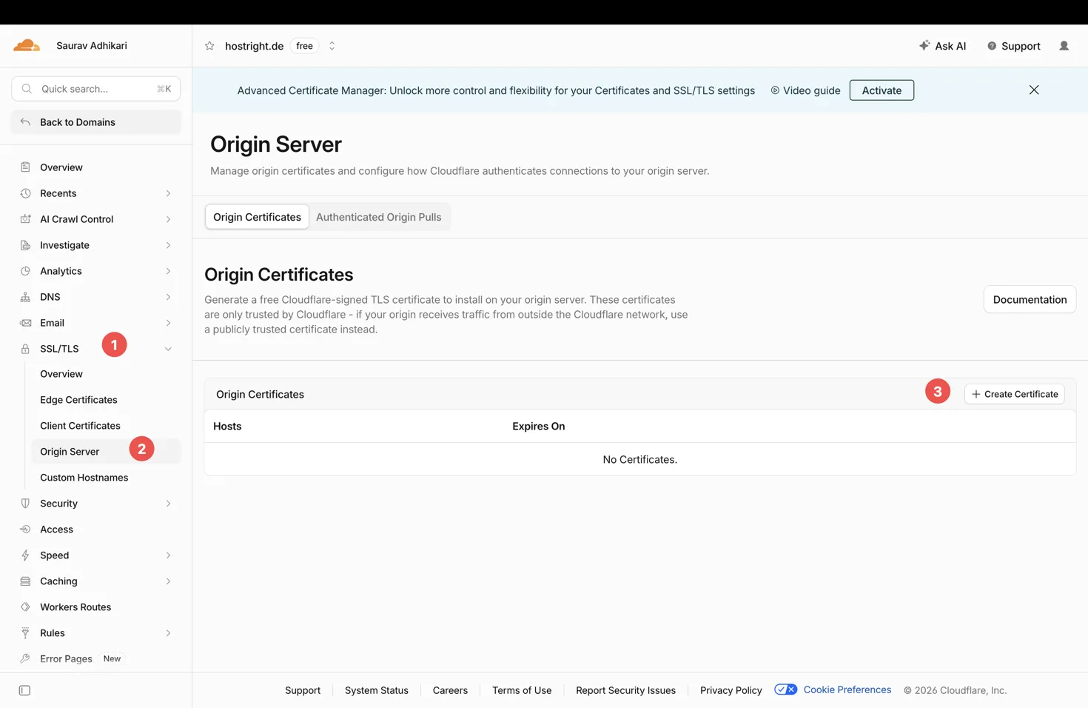Click the AI Crawl Control icon

[25, 219]
